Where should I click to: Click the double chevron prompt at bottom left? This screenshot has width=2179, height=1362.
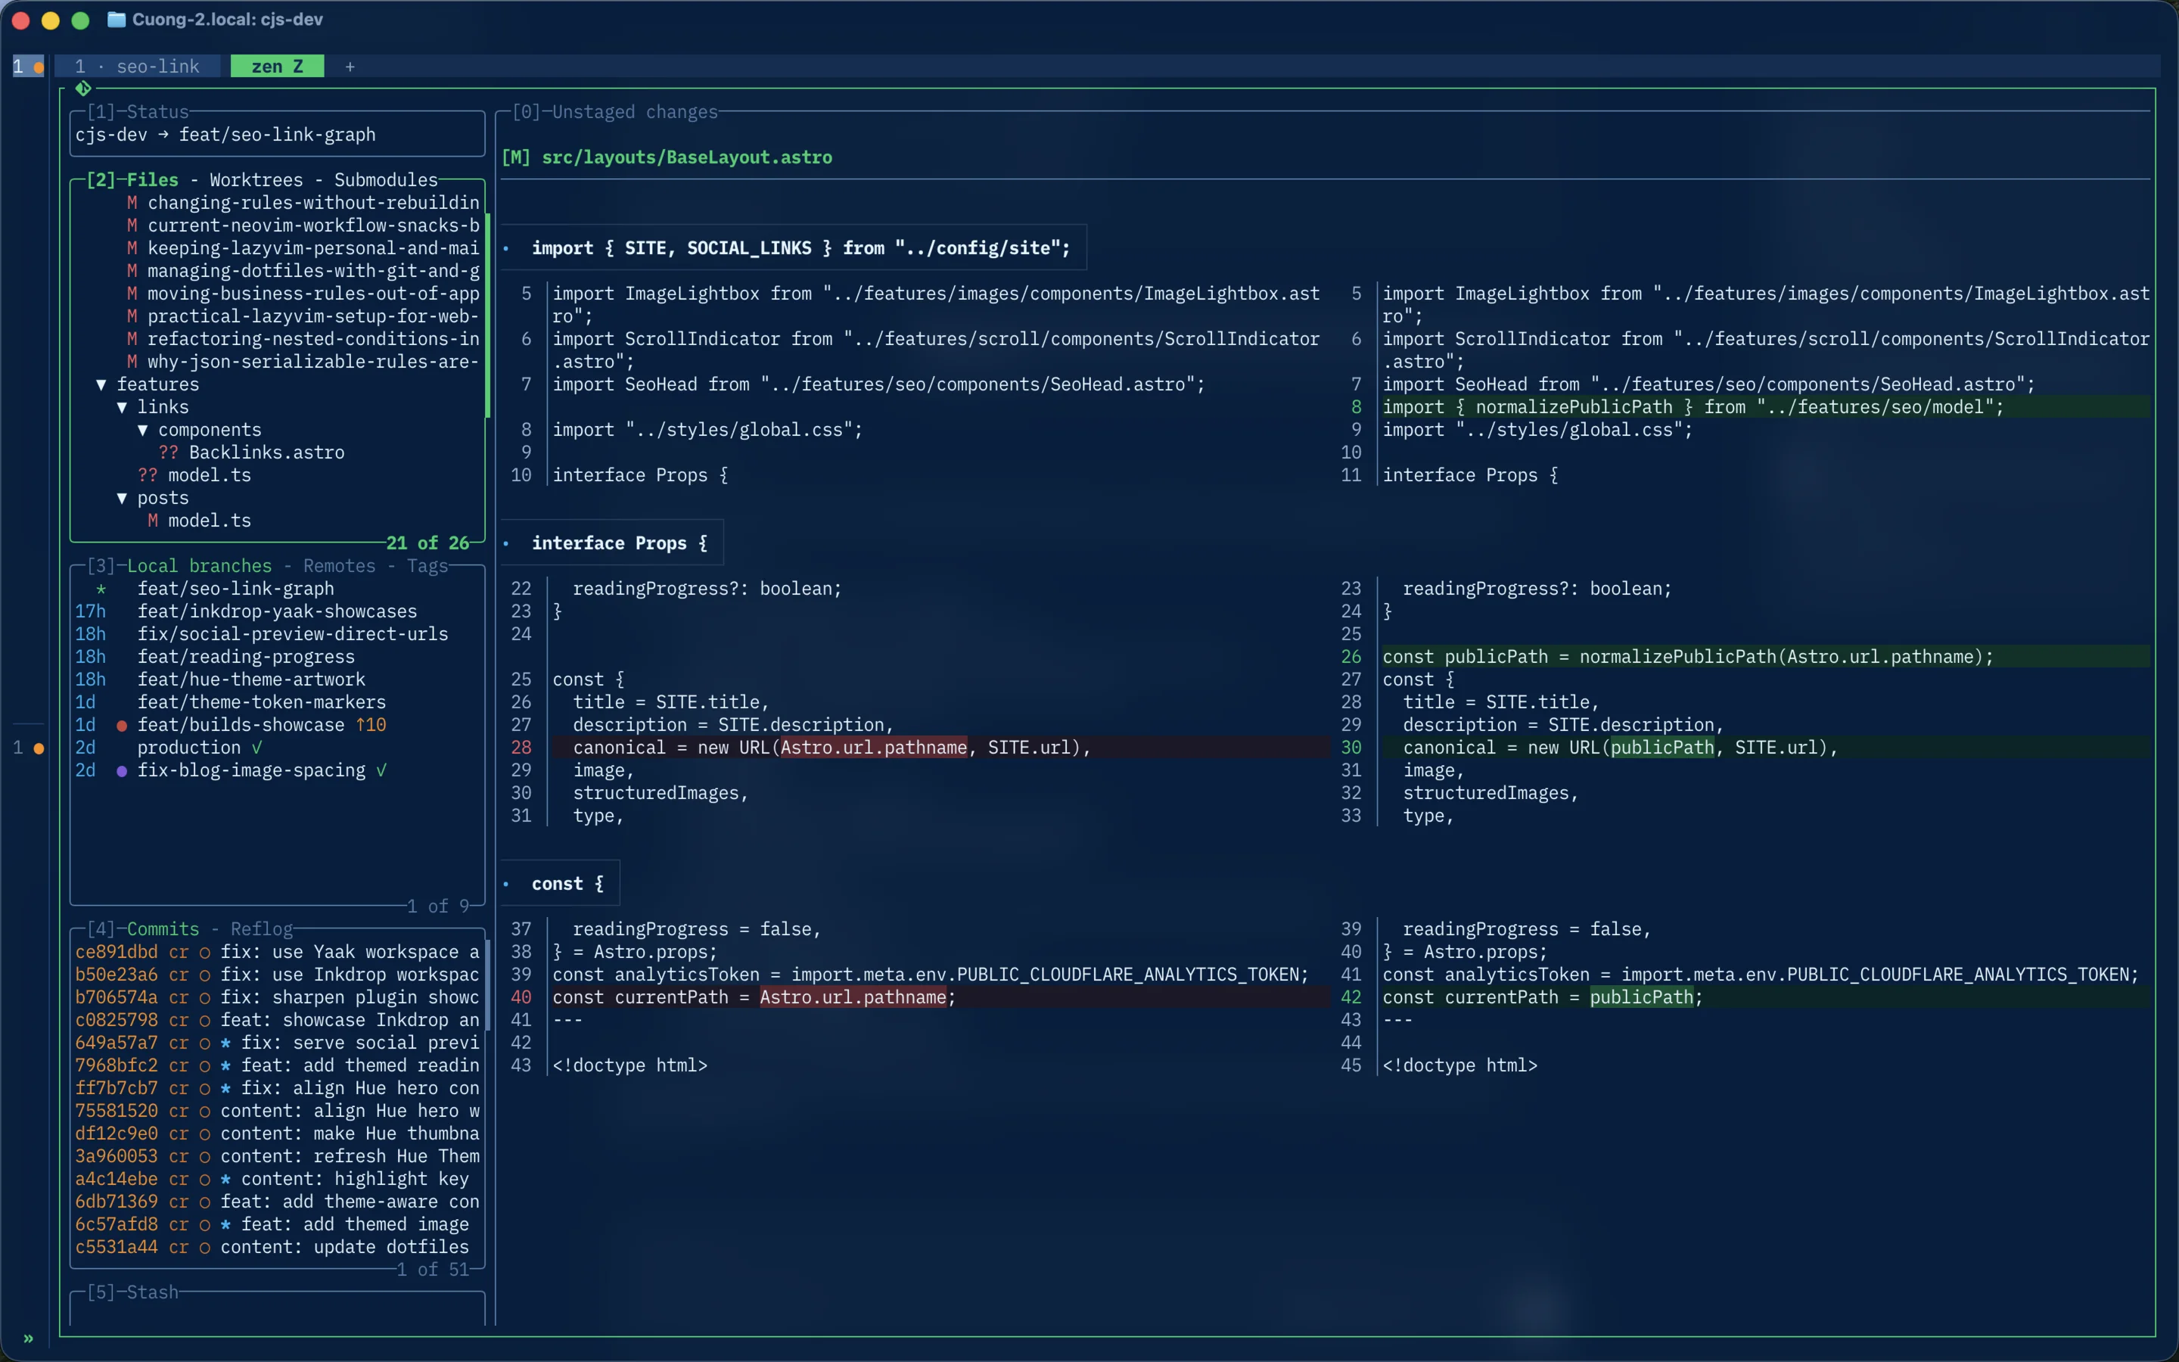point(28,1339)
